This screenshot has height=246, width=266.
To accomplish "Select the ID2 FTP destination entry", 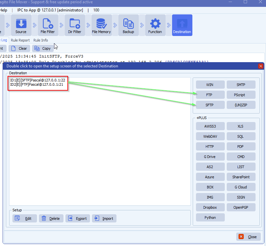I will 37,84.
